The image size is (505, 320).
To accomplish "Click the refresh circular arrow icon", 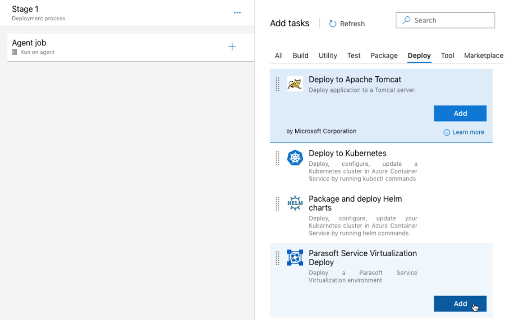I will point(333,24).
